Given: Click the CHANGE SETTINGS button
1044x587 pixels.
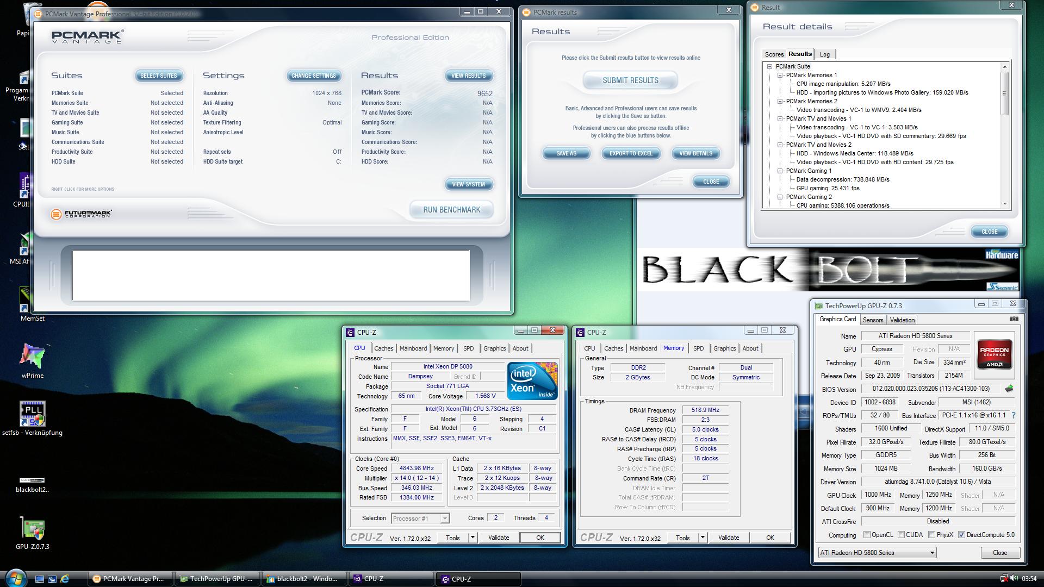Looking at the screenshot, I should coord(314,76).
